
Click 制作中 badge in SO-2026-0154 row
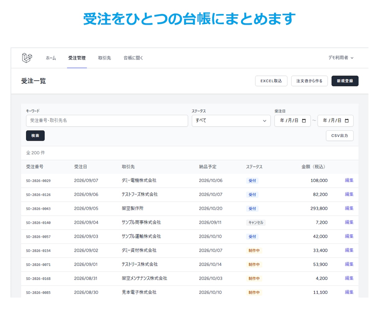tap(254, 250)
